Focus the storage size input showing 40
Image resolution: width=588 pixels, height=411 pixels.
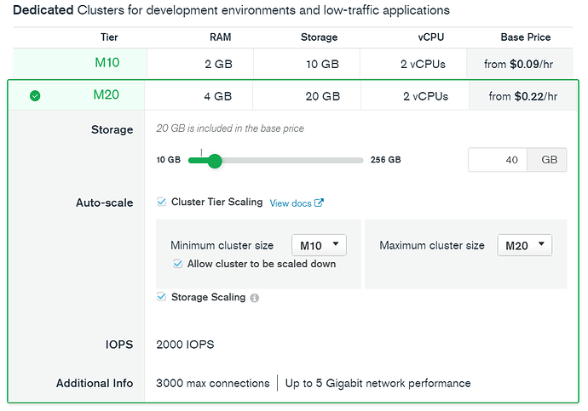point(498,160)
